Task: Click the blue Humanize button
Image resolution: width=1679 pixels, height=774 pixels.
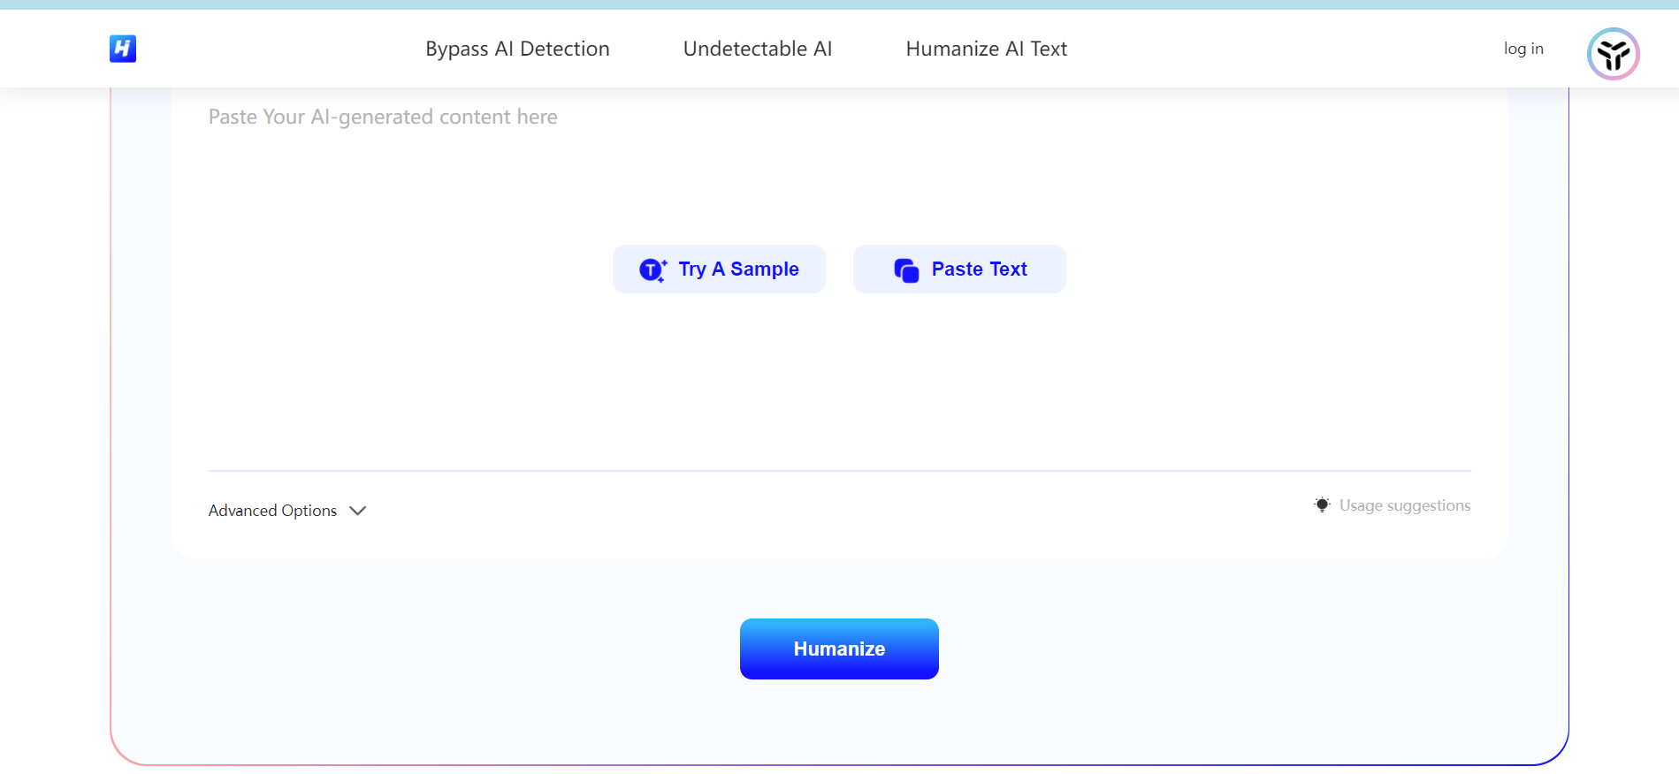Action: (839, 649)
